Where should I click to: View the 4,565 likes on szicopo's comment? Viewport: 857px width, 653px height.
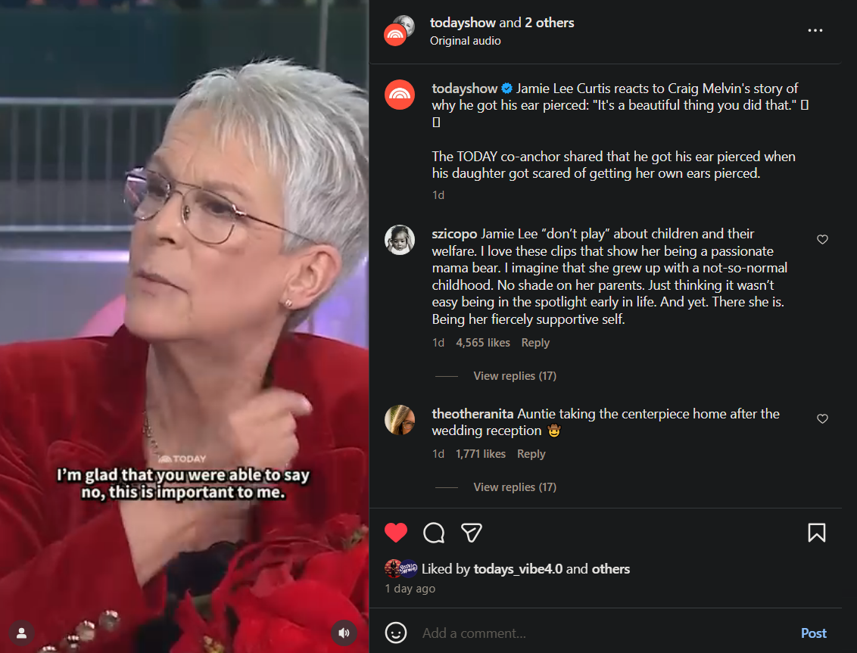click(x=482, y=343)
